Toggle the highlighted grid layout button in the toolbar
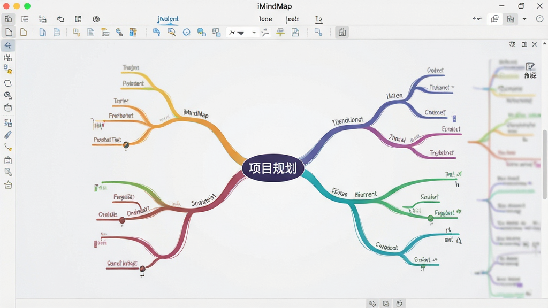This screenshot has height=308, width=548. (342, 33)
